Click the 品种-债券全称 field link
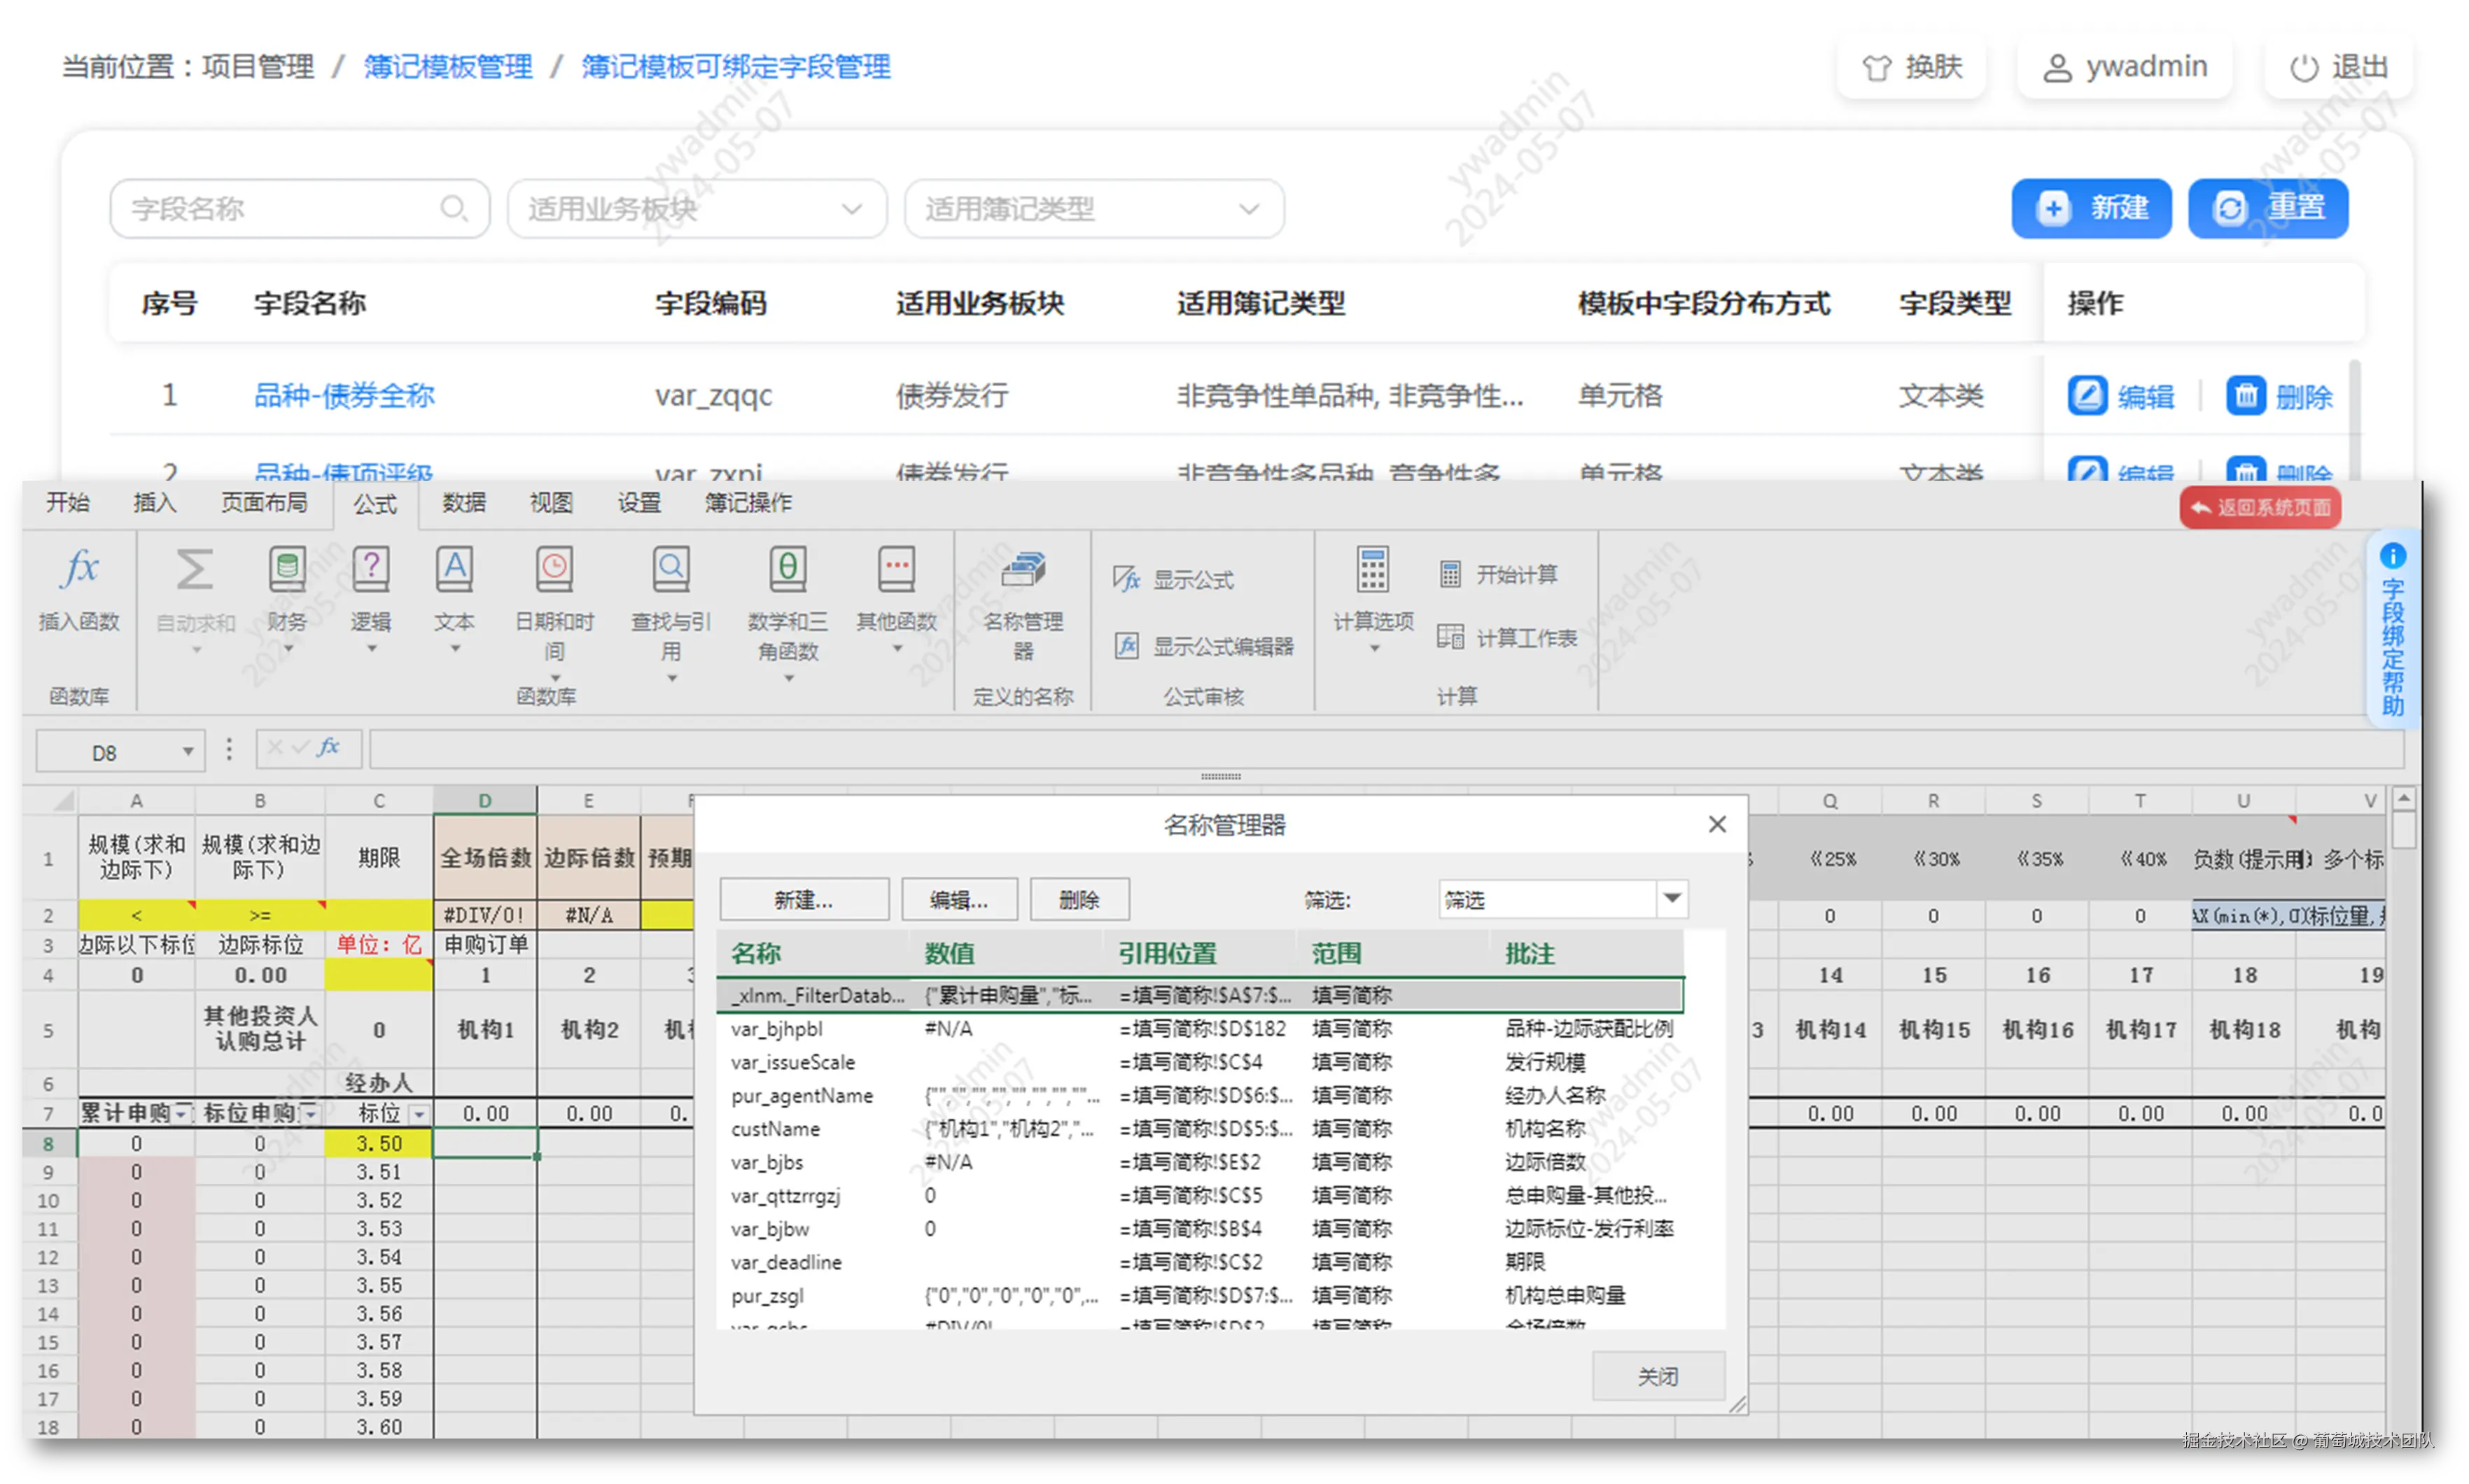 pyautogui.click(x=344, y=396)
